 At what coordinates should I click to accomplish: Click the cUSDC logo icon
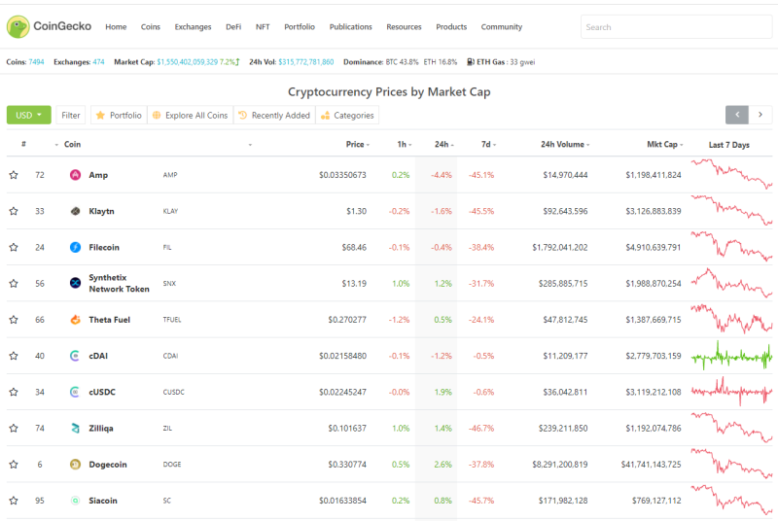[75, 392]
